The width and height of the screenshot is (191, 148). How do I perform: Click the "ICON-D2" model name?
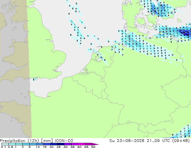[64, 141]
